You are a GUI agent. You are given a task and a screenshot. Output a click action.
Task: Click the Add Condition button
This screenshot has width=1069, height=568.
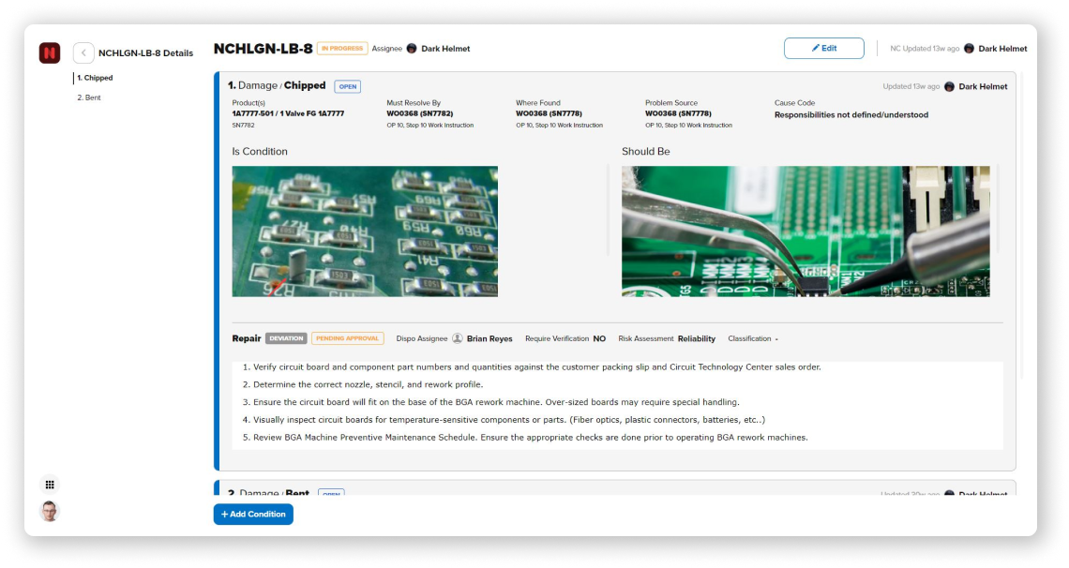[253, 514]
